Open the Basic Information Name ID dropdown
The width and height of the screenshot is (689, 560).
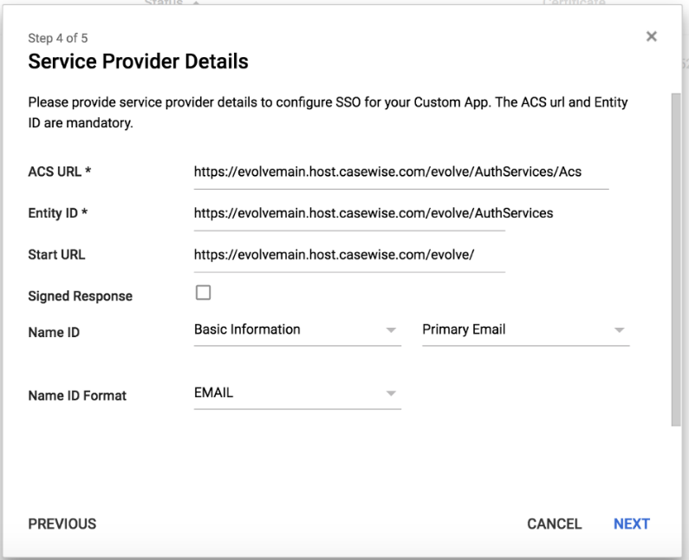coord(297,330)
